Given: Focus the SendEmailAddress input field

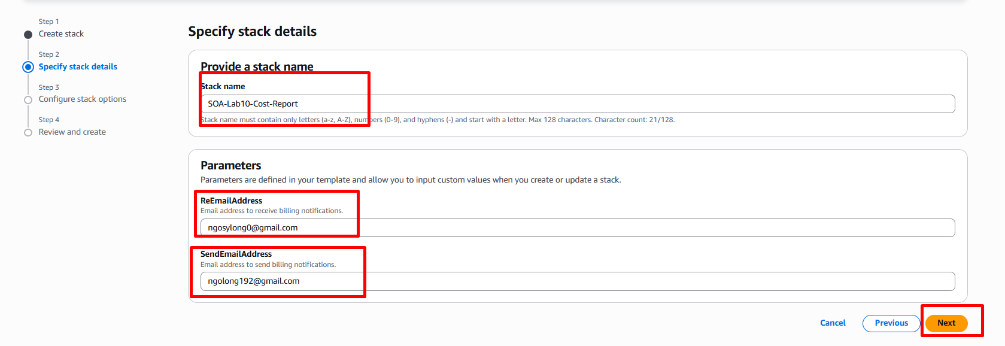Looking at the screenshot, I should [577, 281].
